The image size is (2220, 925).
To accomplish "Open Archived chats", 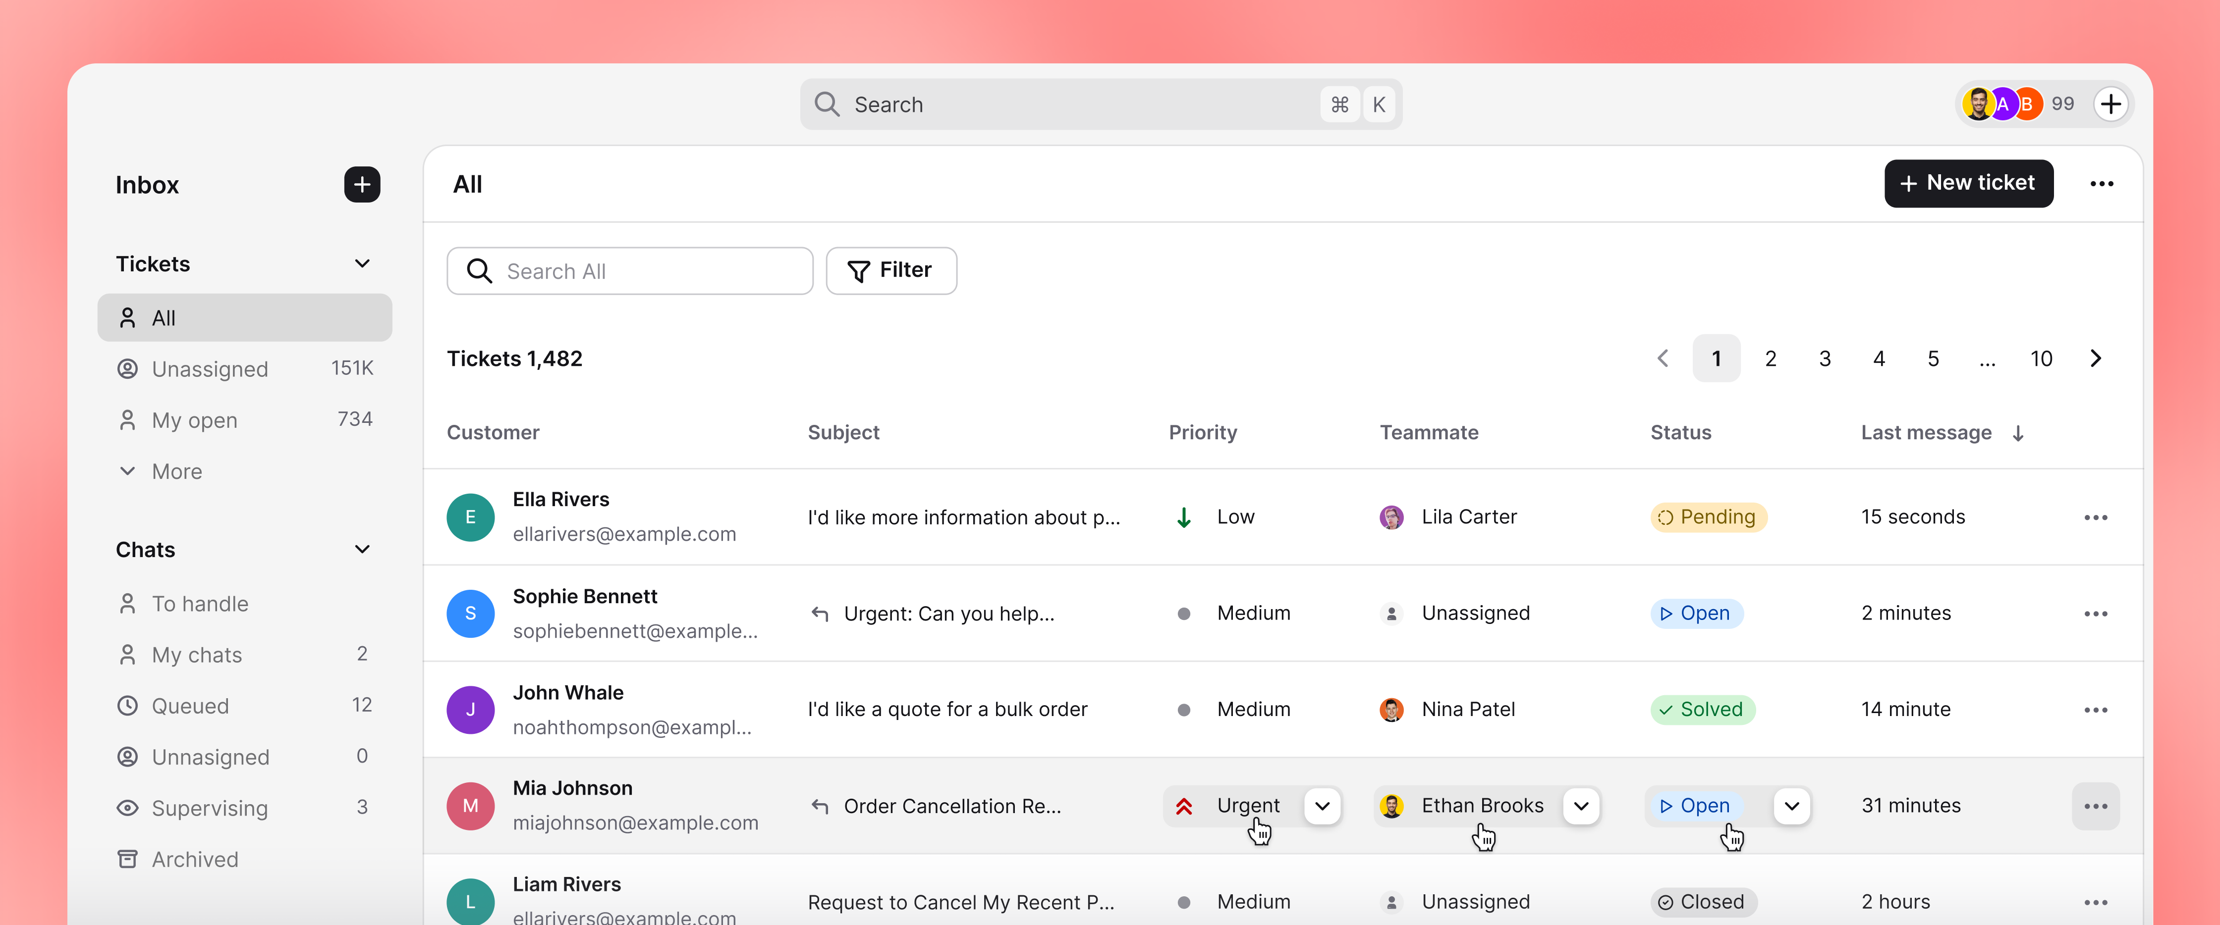I will click(245, 860).
